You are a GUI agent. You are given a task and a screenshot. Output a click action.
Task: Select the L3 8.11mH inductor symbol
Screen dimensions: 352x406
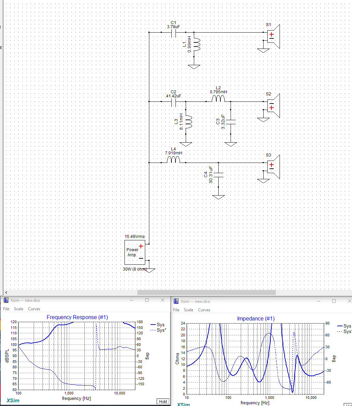click(188, 122)
